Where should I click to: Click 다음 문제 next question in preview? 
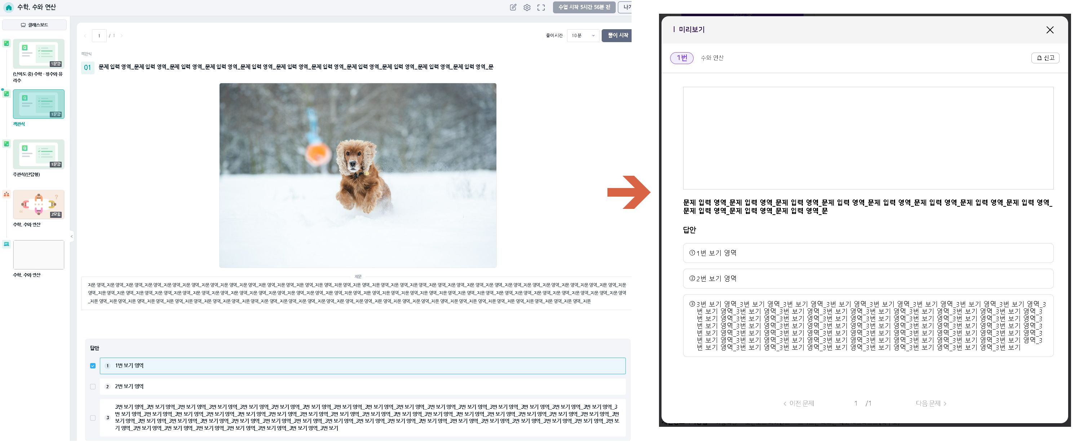[930, 403]
